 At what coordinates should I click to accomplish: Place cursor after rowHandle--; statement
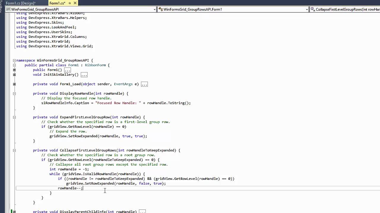(83, 188)
